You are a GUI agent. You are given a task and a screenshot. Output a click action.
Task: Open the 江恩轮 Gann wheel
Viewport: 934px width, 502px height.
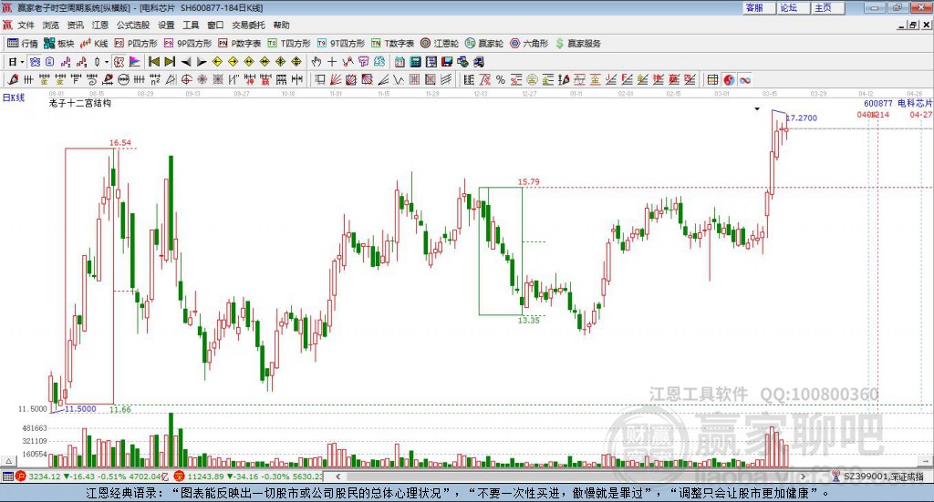pyautogui.click(x=440, y=44)
